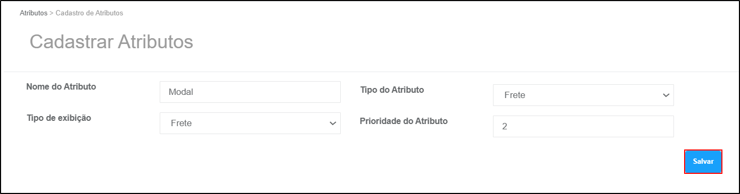Viewport: 740px width, 194px height.
Task: Select the Cadastro de Atributos breadcrumb
Action: pyautogui.click(x=89, y=13)
